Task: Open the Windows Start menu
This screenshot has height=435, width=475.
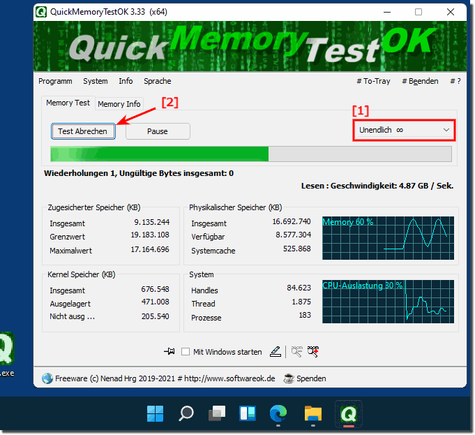Action: click(155, 413)
